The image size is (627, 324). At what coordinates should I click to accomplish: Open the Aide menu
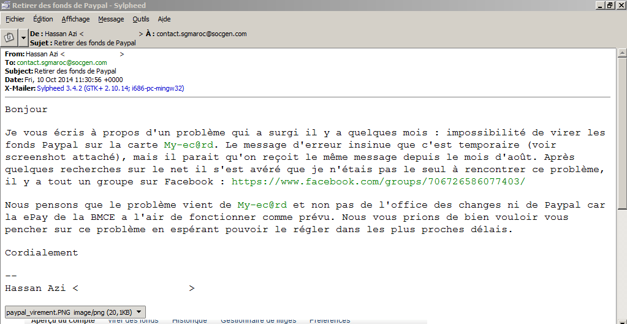coord(164,19)
